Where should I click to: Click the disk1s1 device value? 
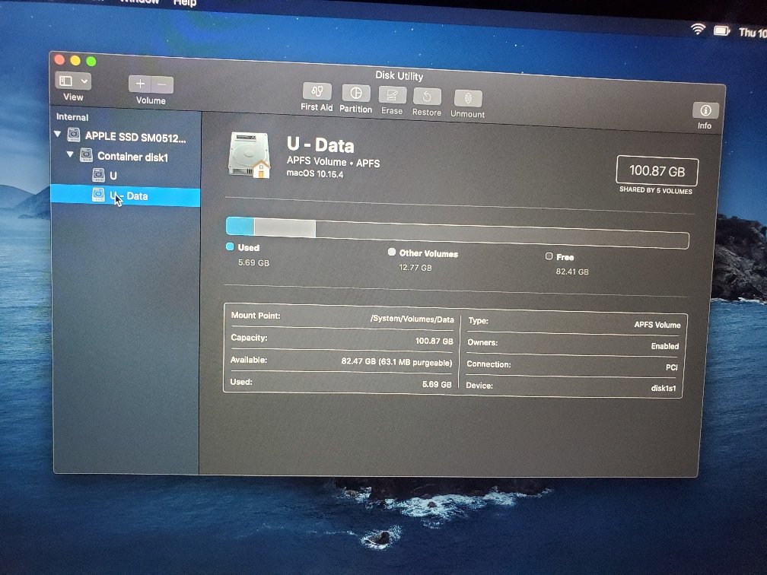click(664, 388)
